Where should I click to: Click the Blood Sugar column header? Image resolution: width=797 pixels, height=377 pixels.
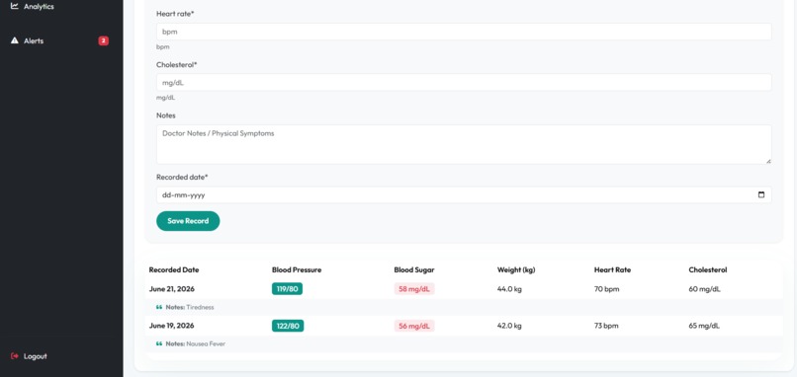pos(414,270)
